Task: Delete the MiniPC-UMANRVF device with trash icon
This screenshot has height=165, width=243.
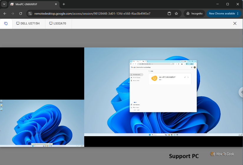Action: pyautogui.click(x=188, y=77)
